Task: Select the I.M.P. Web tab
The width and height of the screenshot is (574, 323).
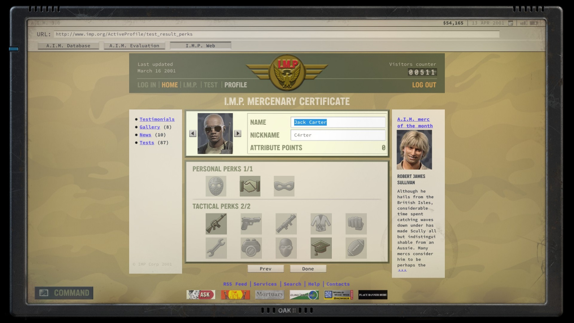Action: (x=200, y=46)
